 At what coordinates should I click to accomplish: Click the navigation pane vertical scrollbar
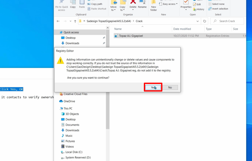coord(108,79)
